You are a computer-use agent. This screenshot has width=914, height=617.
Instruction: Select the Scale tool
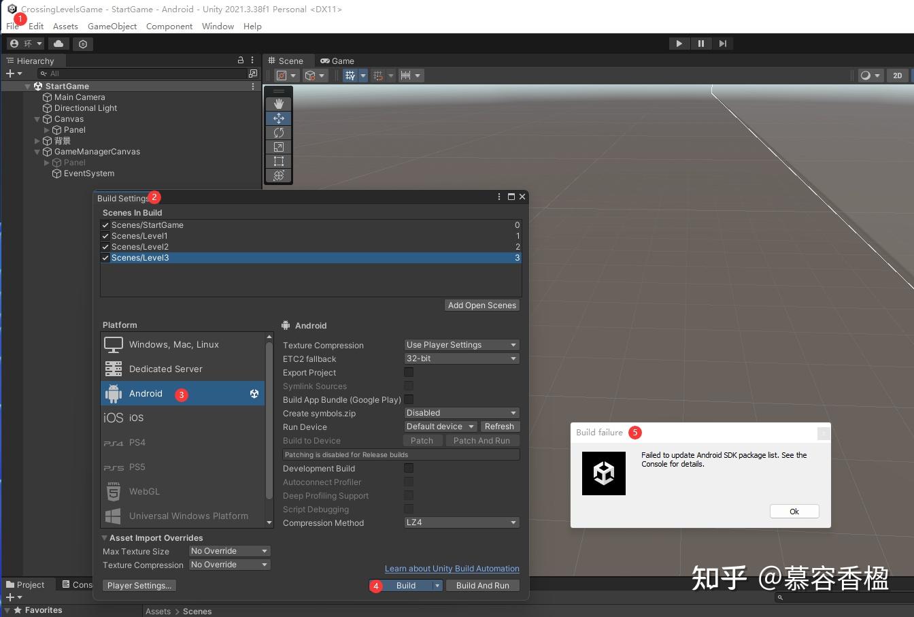tap(278, 147)
